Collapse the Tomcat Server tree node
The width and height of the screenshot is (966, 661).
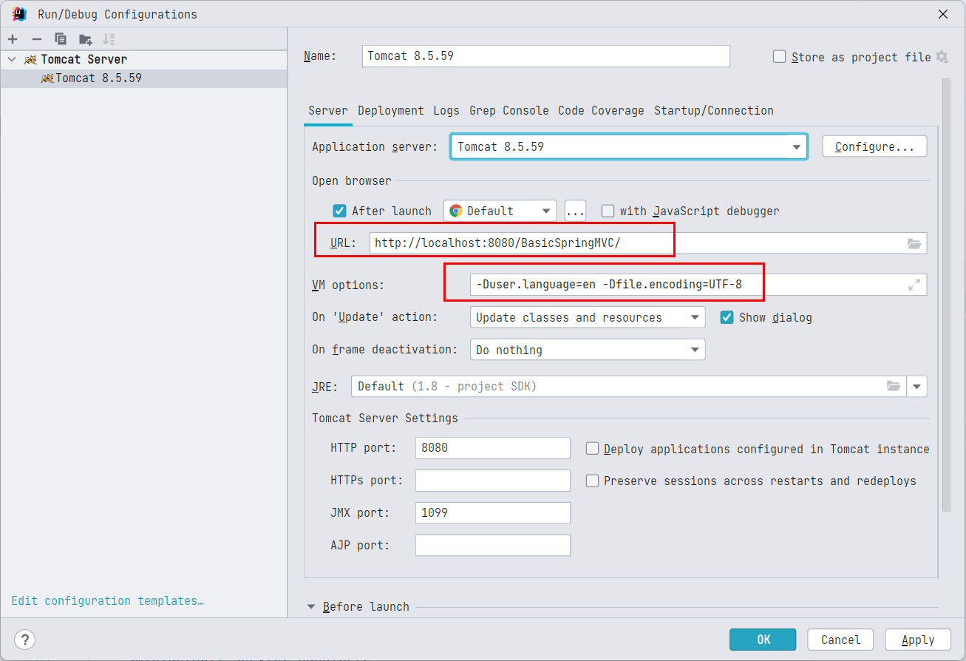pyautogui.click(x=12, y=59)
